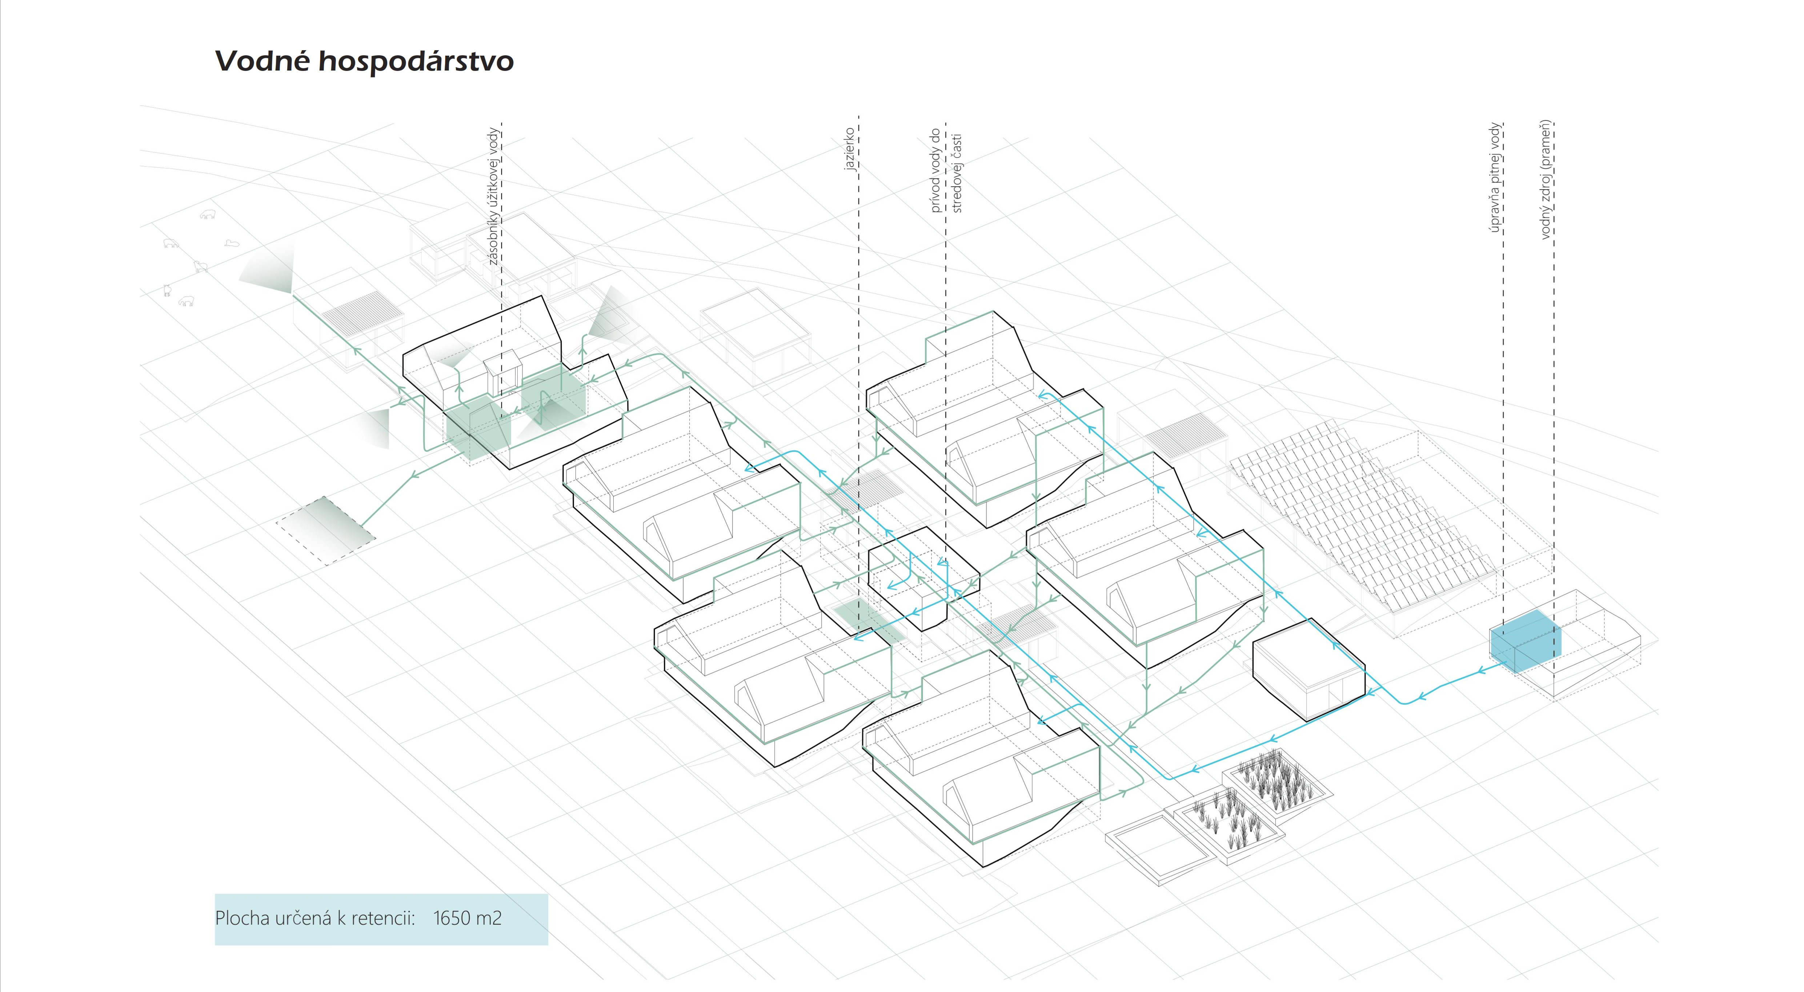Click the flat-roofed building left of blue cube

pos(1308,669)
